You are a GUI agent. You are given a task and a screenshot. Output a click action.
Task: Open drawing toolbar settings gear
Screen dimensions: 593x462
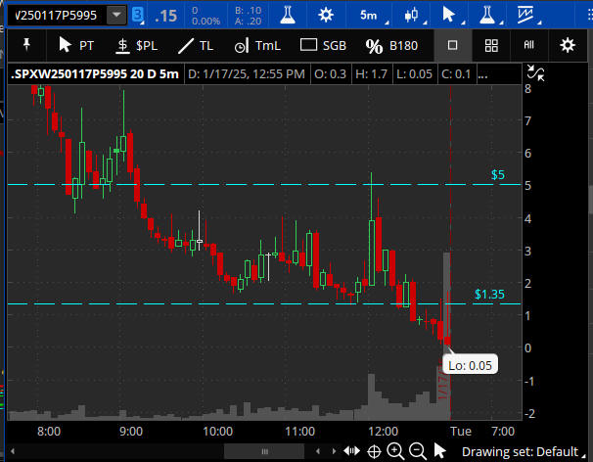(x=568, y=45)
